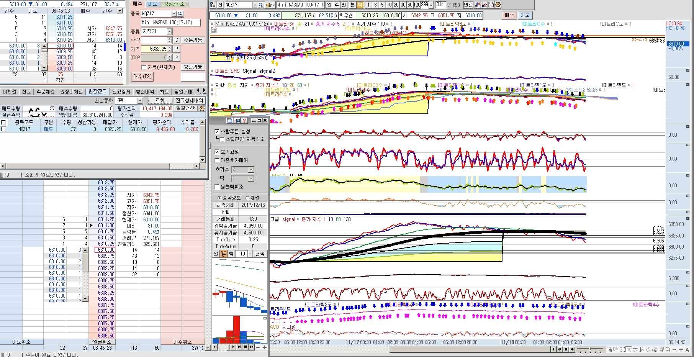Open the 주문체결 tab

46,92
